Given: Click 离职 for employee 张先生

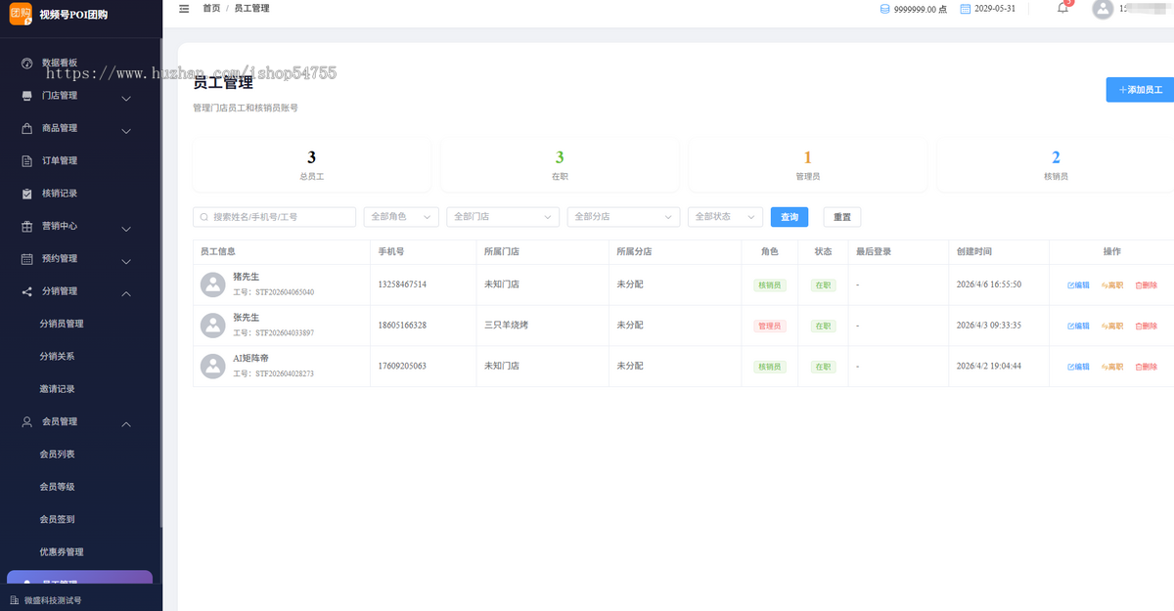Looking at the screenshot, I should point(1112,326).
